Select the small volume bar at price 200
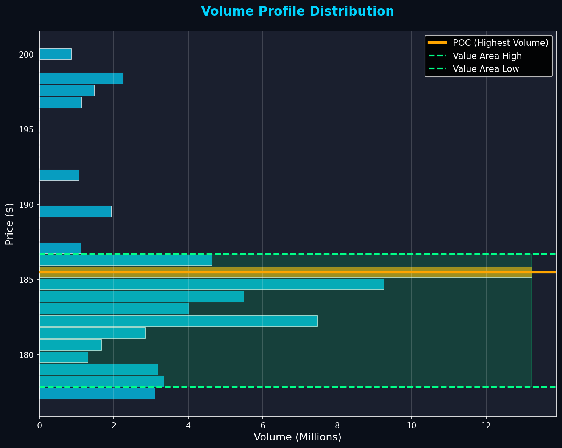 [55, 54]
